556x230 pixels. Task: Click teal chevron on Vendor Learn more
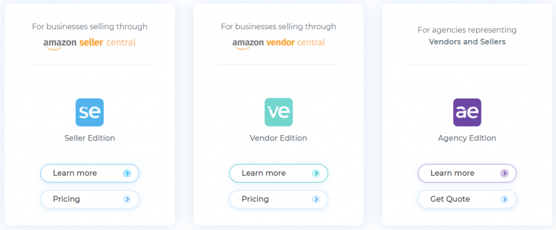(x=315, y=173)
